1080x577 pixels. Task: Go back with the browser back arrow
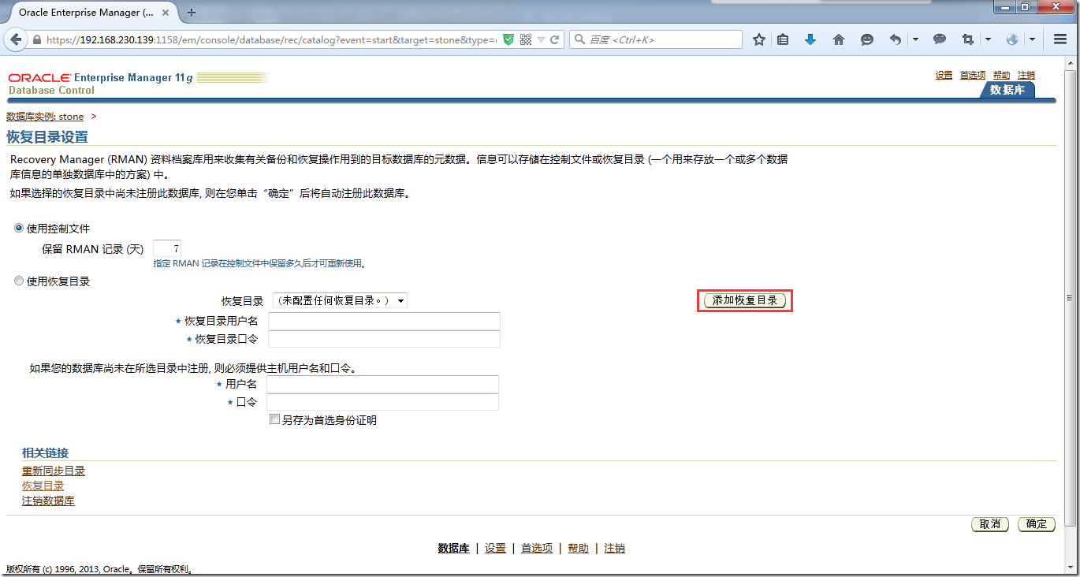(16, 39)
